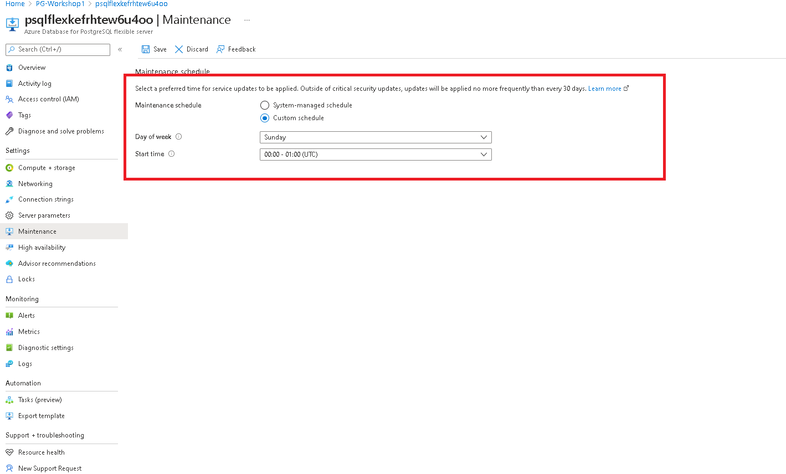The width and height of the screenshot is (786, 474).
Task: Select System-managed schedule option
Action: (264, 105)
